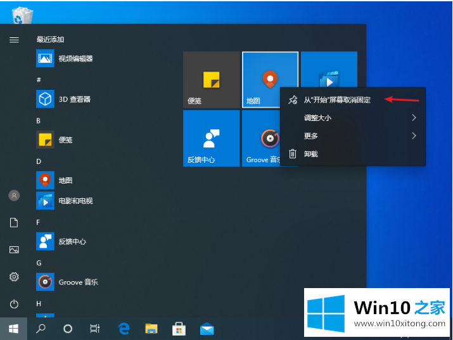Image resolution: width=453 pixels, height=340 pixels.
Task: Select the Maps tile
Action: [261, 80]
